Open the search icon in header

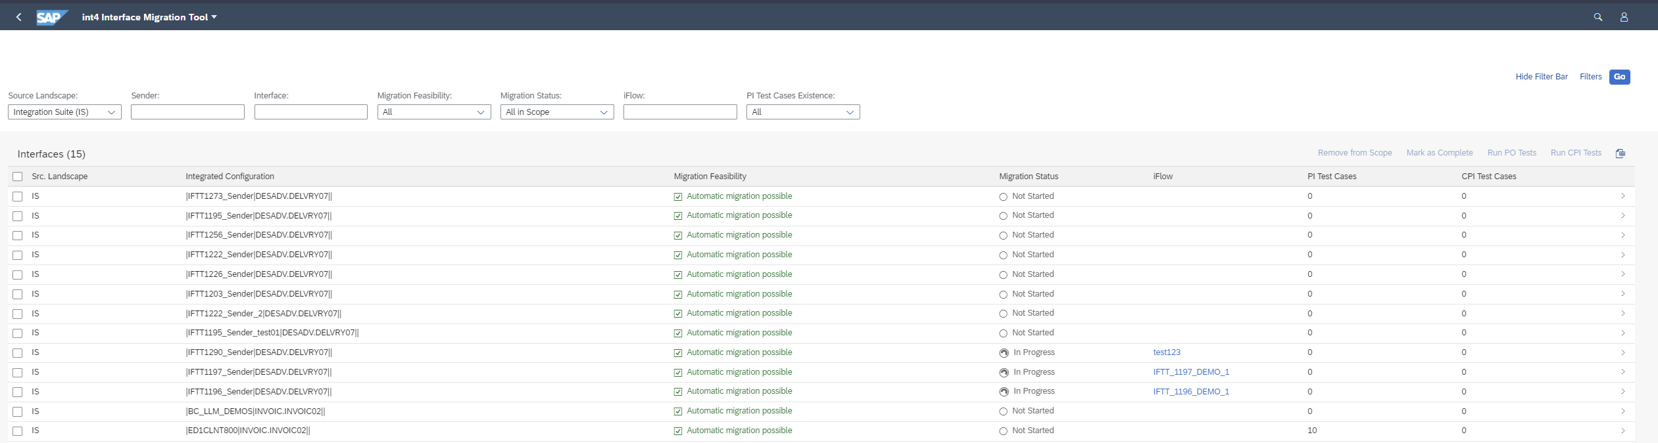(x=1597, y=17)
